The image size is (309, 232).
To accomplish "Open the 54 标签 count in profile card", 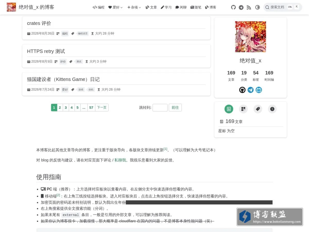I will click(x=256, y=76).
